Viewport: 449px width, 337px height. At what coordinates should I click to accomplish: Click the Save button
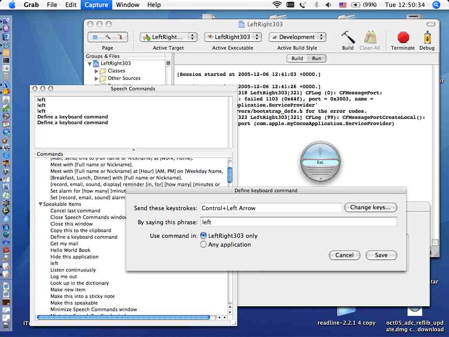coord(381,255)
